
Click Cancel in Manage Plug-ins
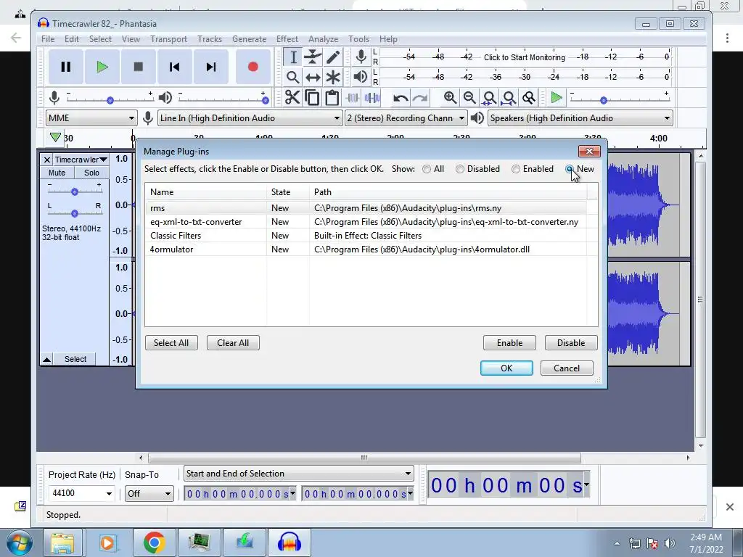(x=567, y=368)
